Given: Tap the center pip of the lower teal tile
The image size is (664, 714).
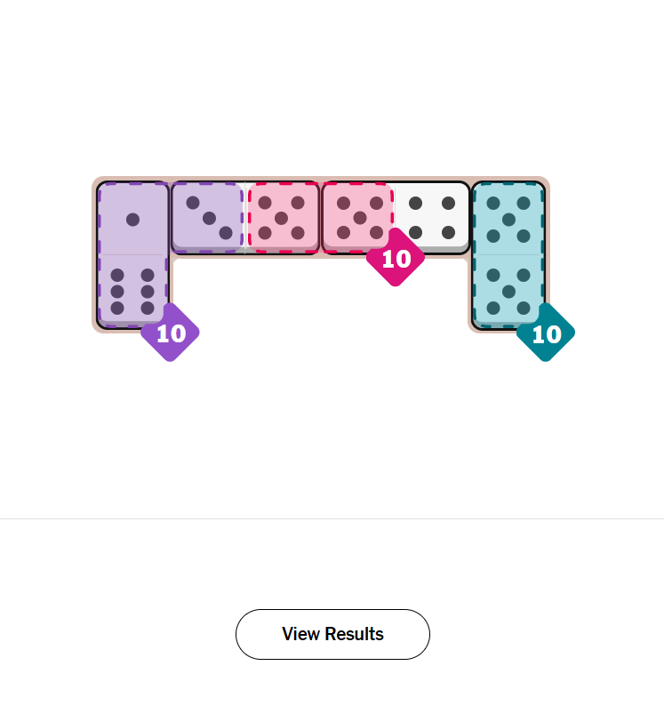Looking at the screenshot, I should pyautogui.click(x=508, y=291).
